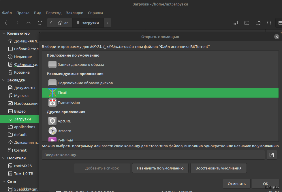
Task: Close the Открыть с помощью dialog
Action: coord(277,37)
